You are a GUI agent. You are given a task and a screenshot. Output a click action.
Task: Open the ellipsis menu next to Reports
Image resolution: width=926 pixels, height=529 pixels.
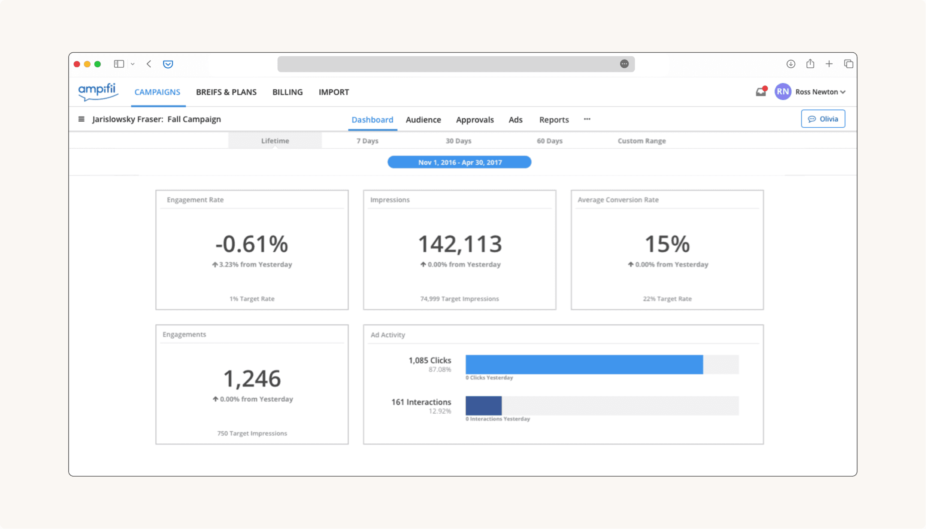click(x=587, y=119)
